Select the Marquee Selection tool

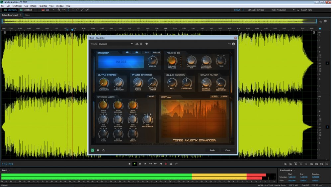pos(73,10)
